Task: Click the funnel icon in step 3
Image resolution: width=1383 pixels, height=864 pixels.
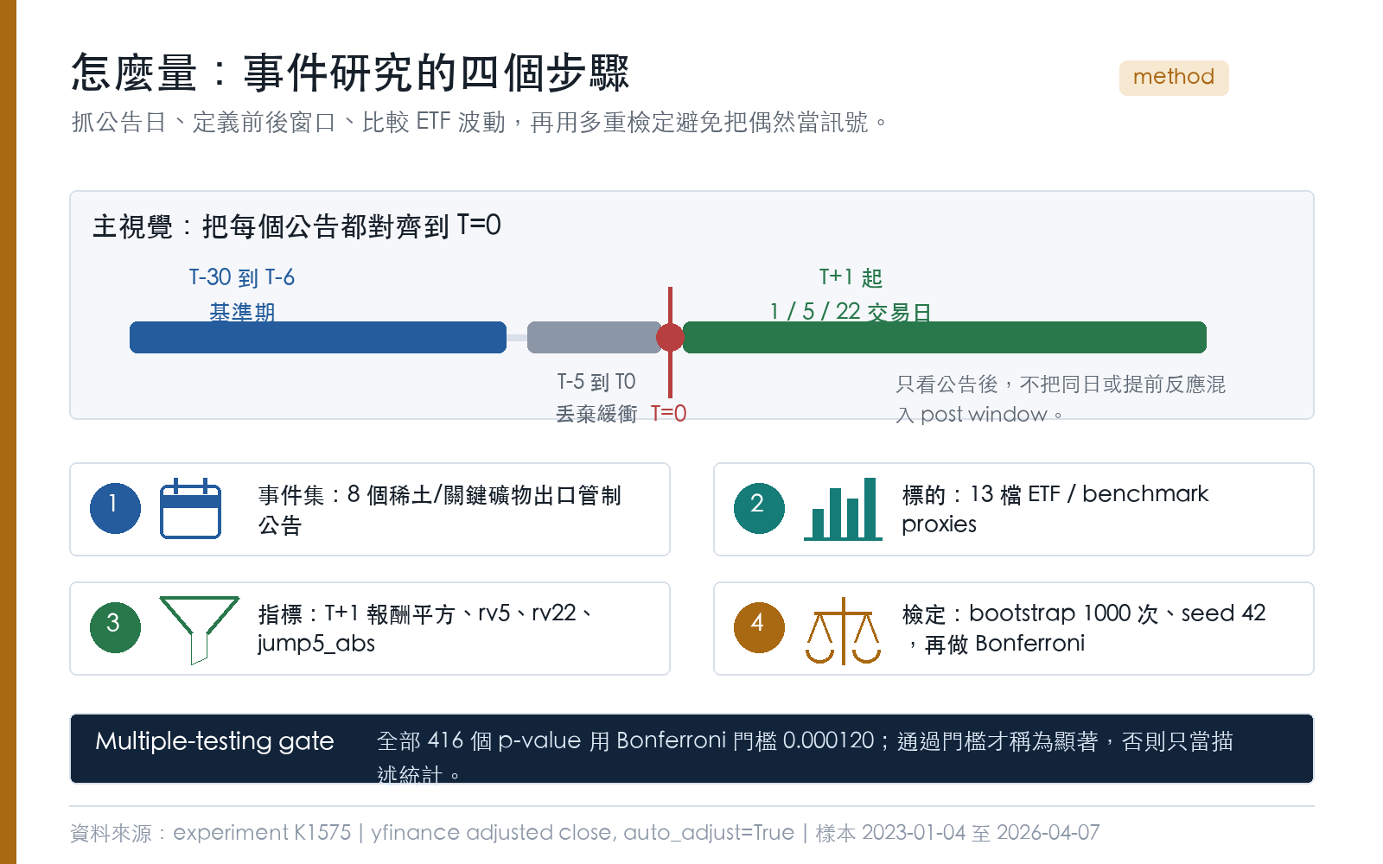Action: point(200,630)
